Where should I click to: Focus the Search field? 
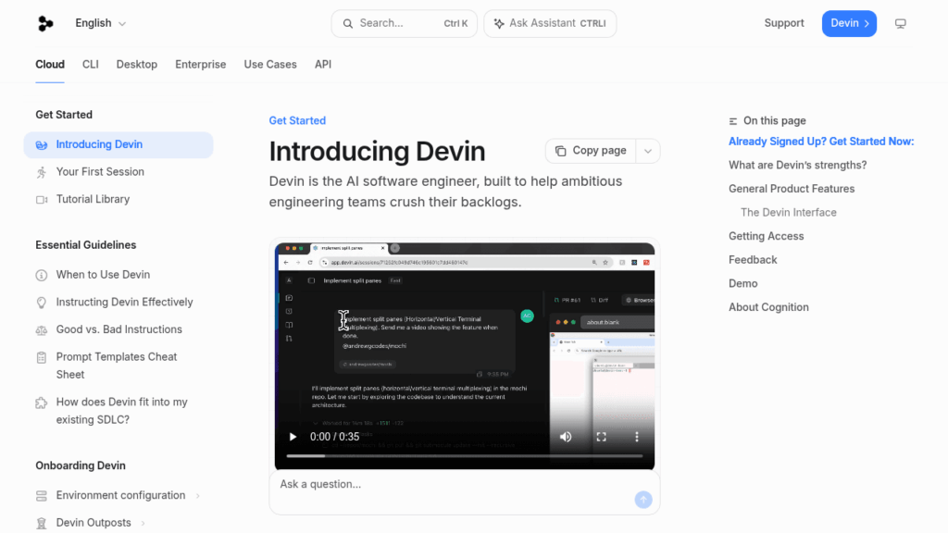pos(404,23)
